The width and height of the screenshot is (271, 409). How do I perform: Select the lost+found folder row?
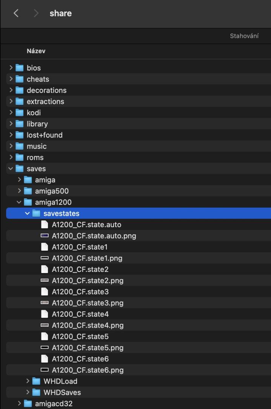click(x=45, y=135)
